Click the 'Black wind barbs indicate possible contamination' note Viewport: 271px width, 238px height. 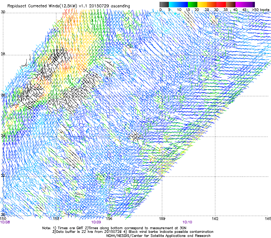click(171, 232)
